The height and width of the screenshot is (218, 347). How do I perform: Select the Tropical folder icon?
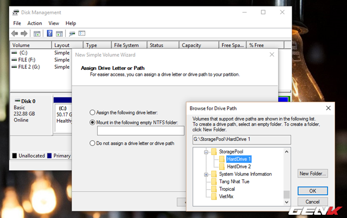coord(214,189)
